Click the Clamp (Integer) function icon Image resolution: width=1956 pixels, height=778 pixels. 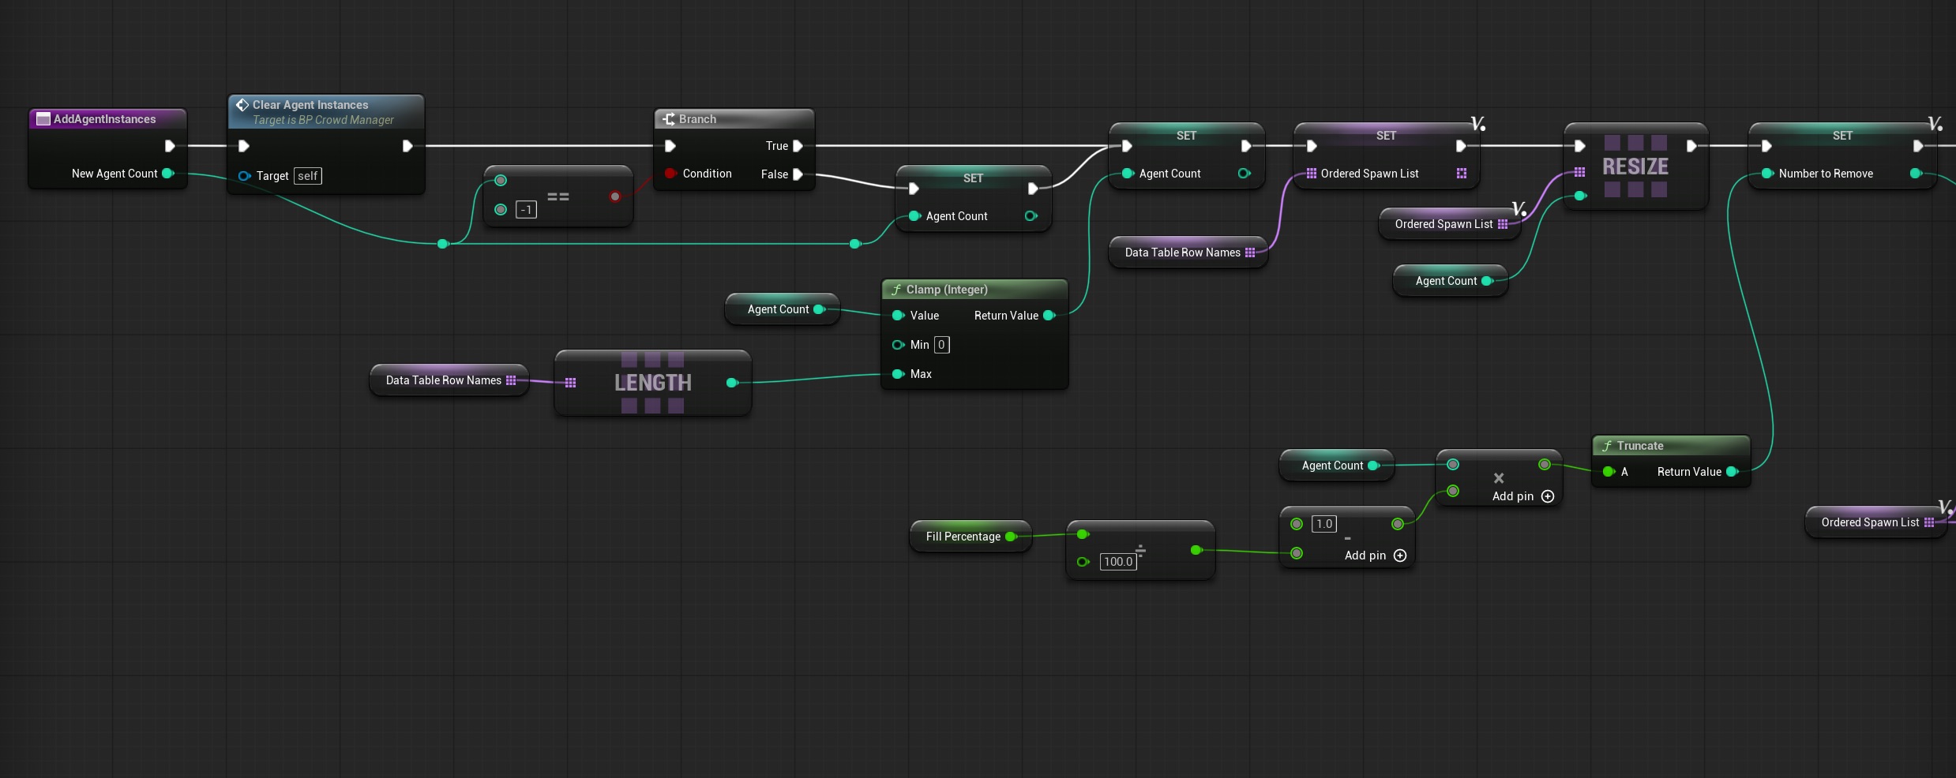[896, 290]
